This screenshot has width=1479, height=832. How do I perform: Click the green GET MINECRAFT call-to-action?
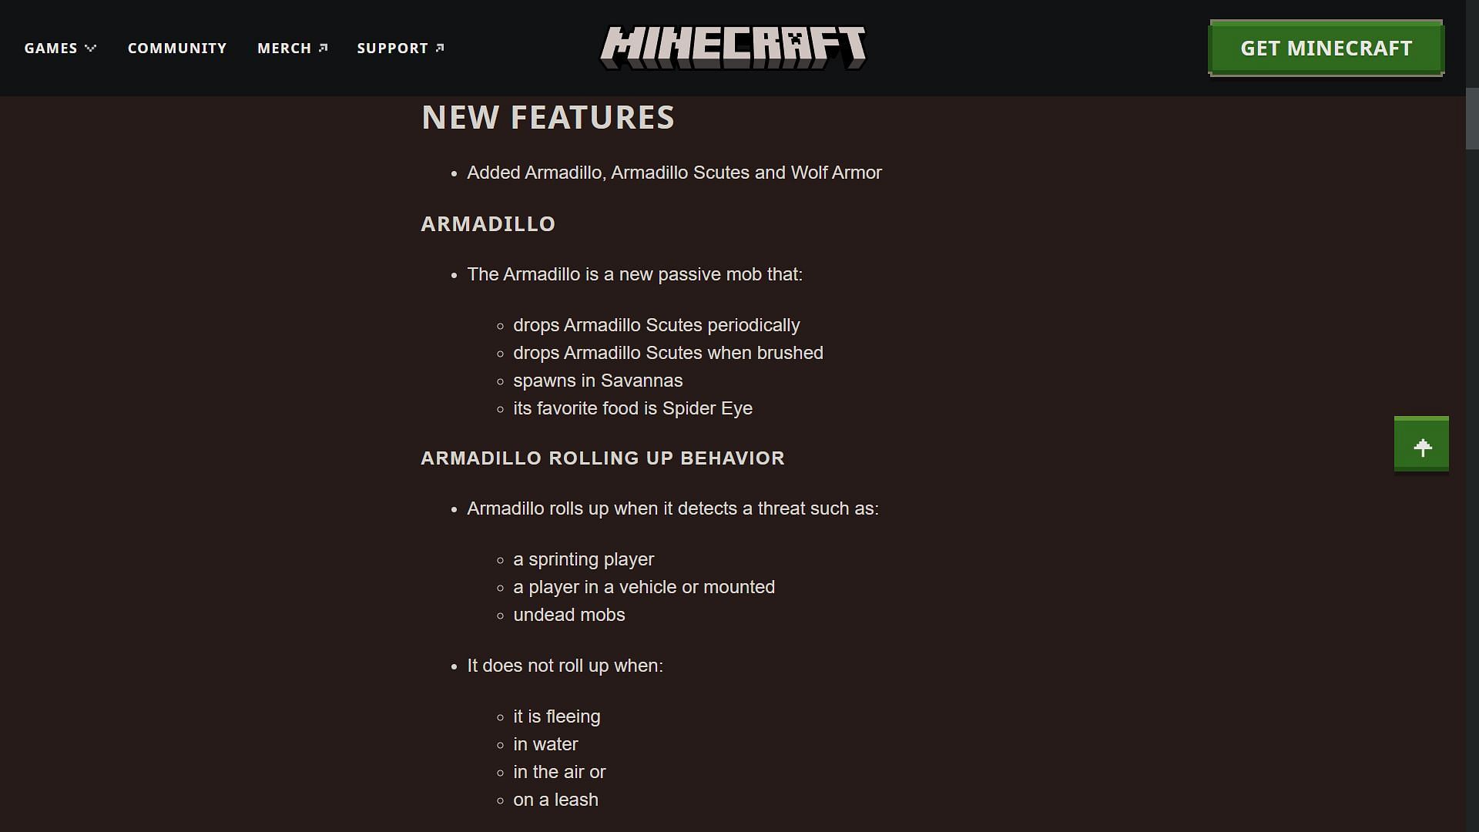[1326, 48]
